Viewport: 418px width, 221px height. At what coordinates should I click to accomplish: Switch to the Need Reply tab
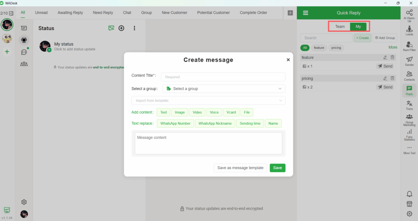click(x=103, y=13)
